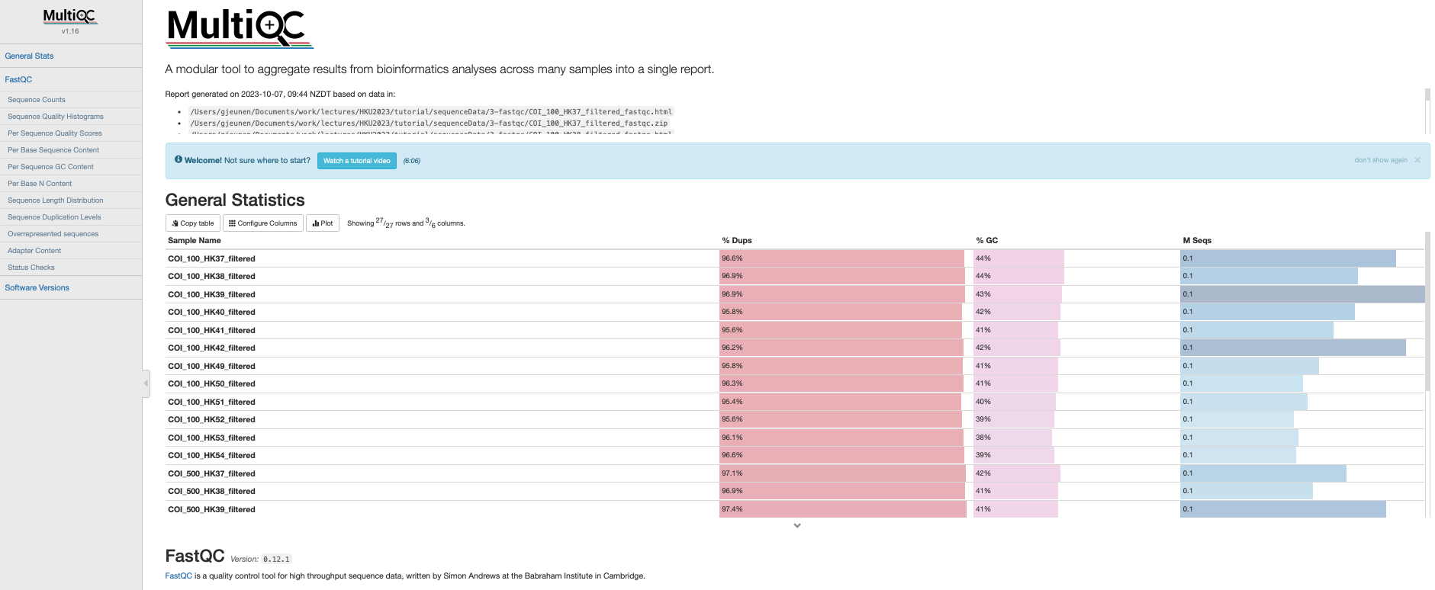1435x590 pixels.
Task: Click the COI_100_HK37_filtered_fastqc.zip file path
Action: coord(429,123)
